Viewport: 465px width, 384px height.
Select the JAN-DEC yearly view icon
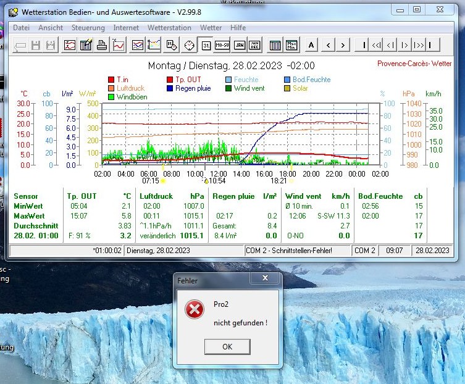(254, 45)
